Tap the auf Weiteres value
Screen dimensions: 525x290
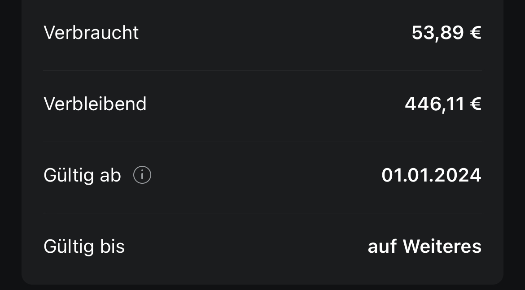tap(424, 247)
